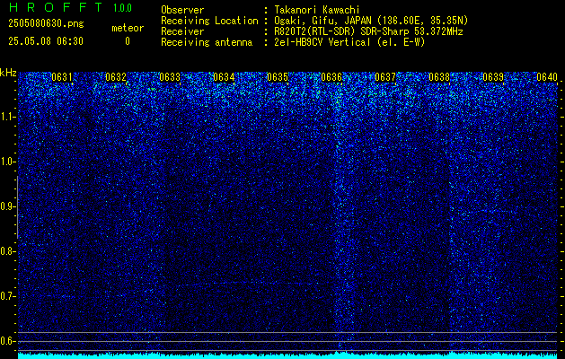565x359 pixels.
Task: Click the R820T2(RTL-SDR) SDR-Sharp 53.372MHz text
Action: tap(368, 31)
